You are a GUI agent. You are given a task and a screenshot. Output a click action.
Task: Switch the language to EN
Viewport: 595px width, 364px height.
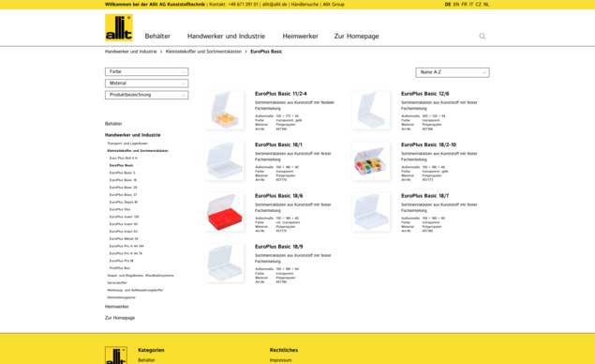[456, 4]
